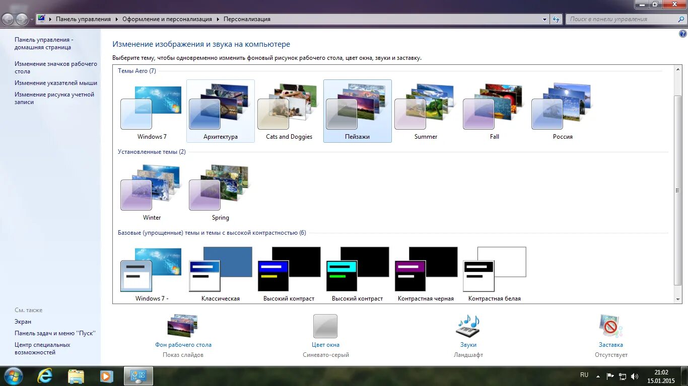Open the Заставка screensaver icon
Viewport: 688px width, 386px height.
(611, 326)
